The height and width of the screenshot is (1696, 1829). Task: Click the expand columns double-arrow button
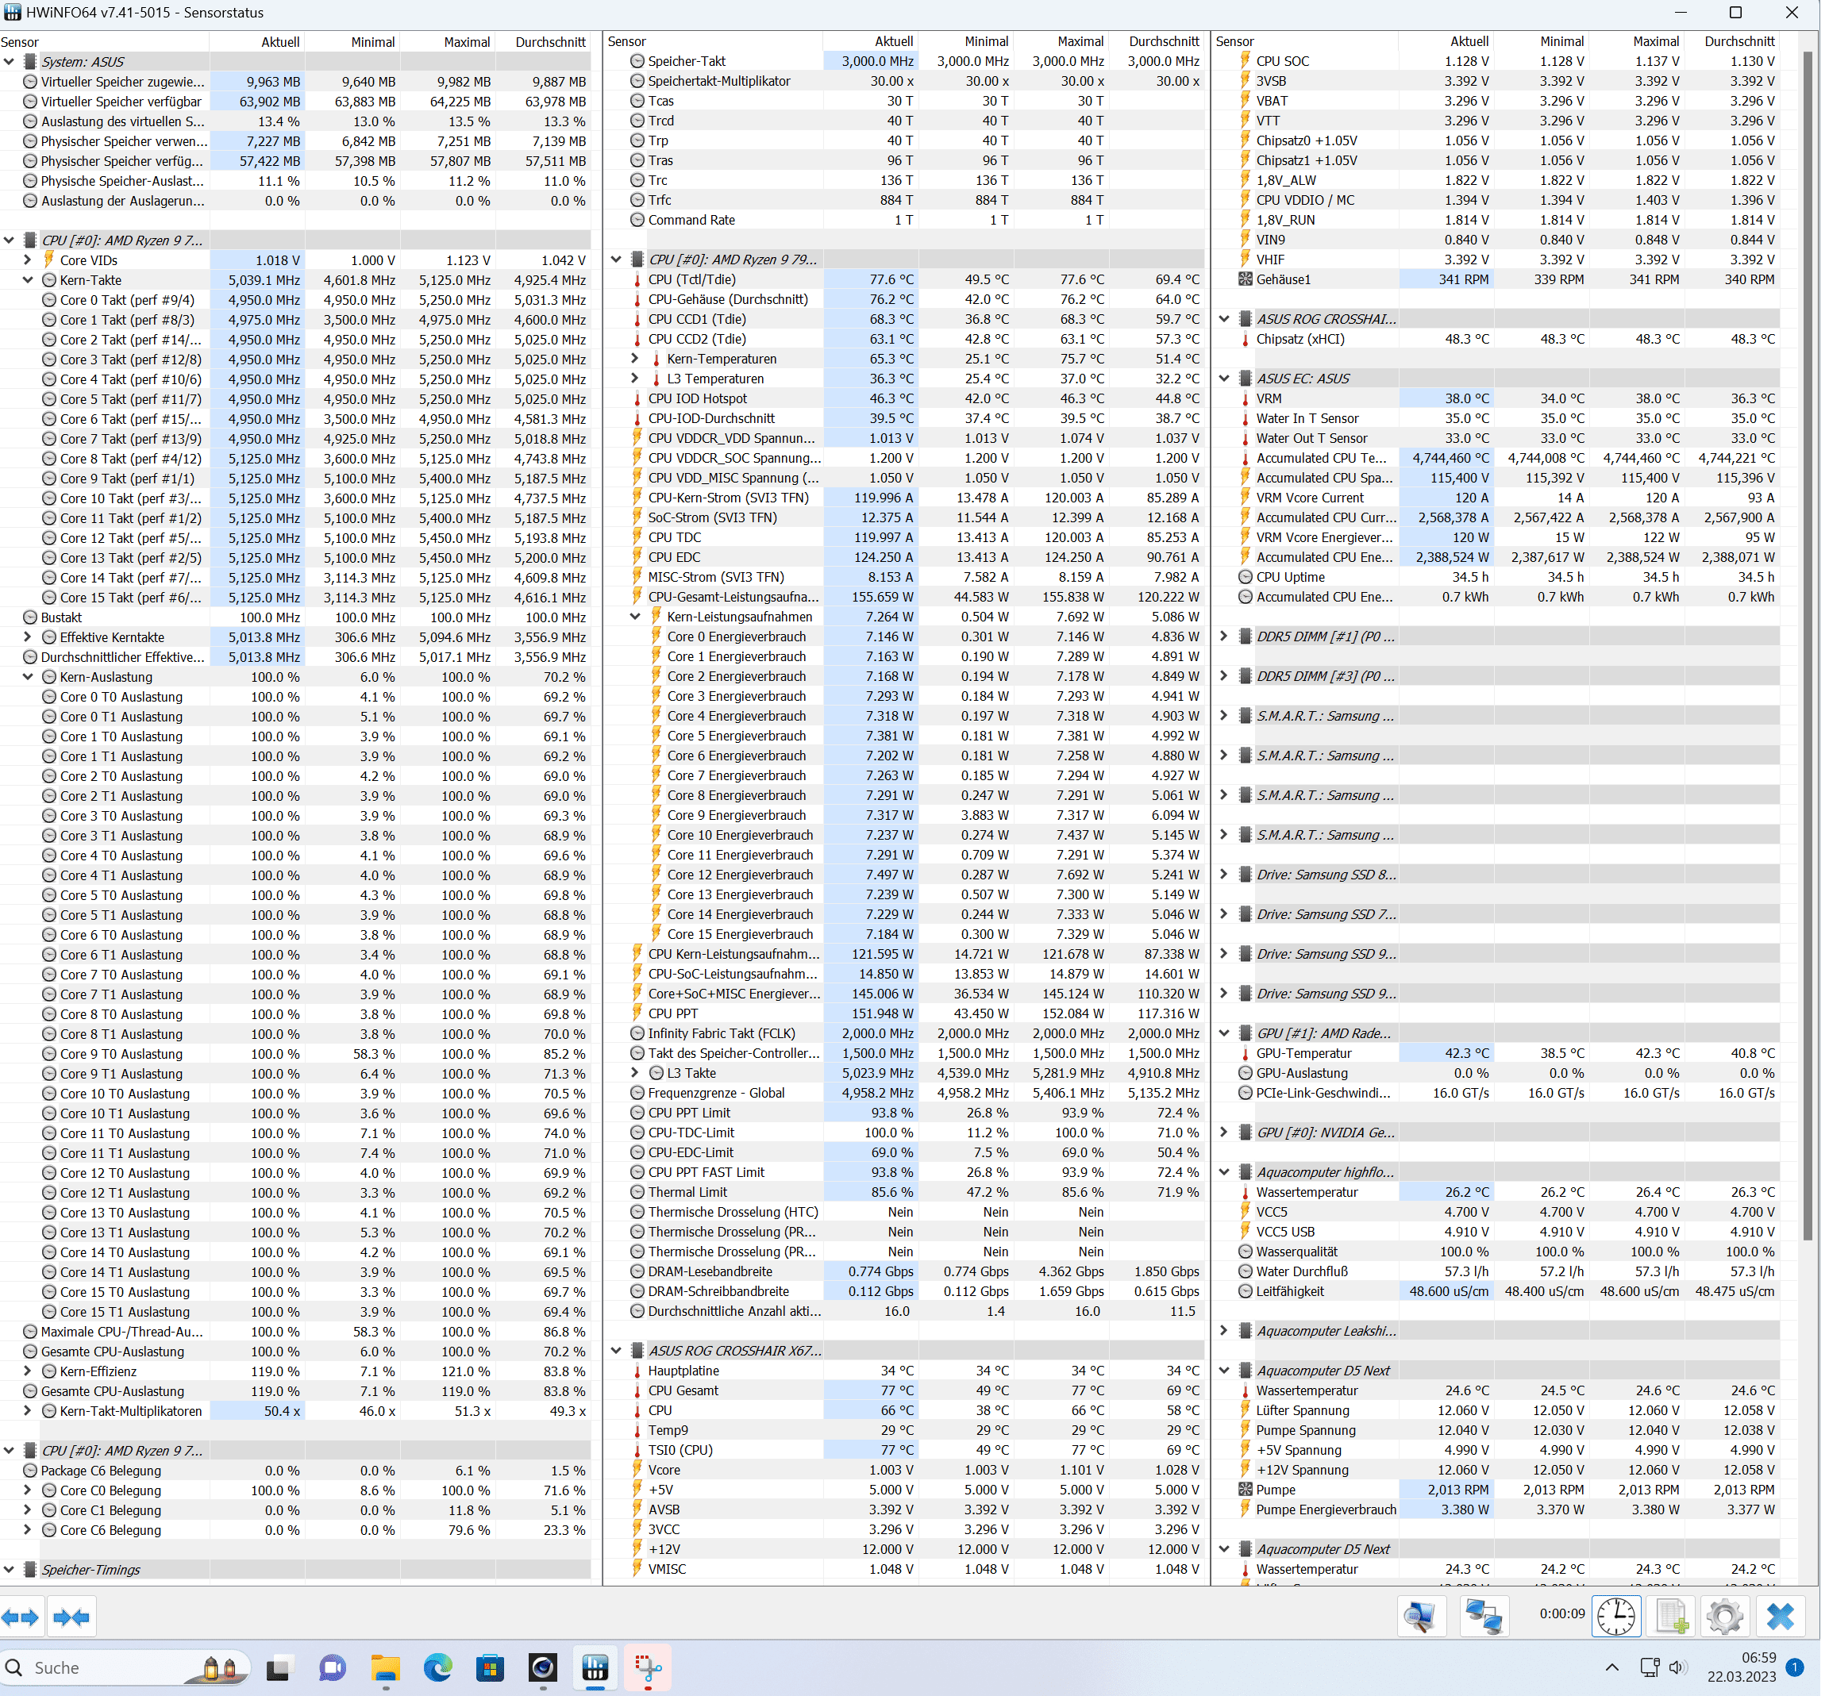click(x=19, y=1617)
